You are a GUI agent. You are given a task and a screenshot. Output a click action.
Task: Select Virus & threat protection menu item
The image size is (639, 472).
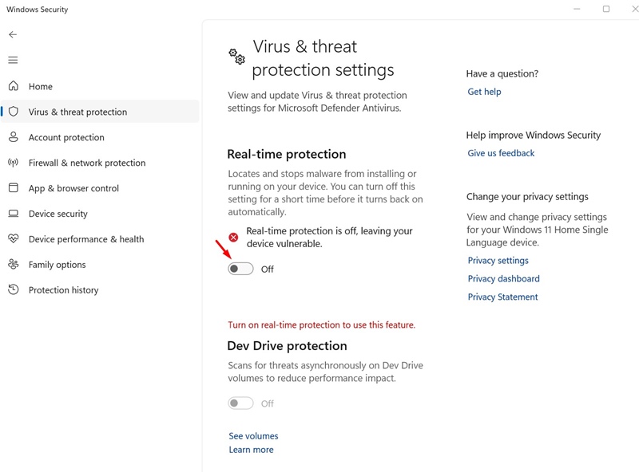pos(77,112)
